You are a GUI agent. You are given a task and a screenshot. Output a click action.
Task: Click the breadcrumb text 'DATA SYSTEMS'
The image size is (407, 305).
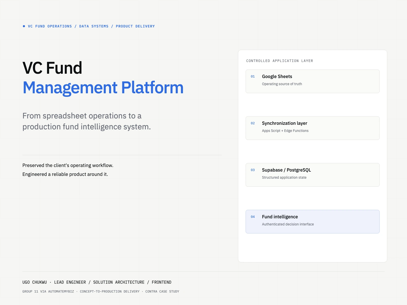click(94, 26)
